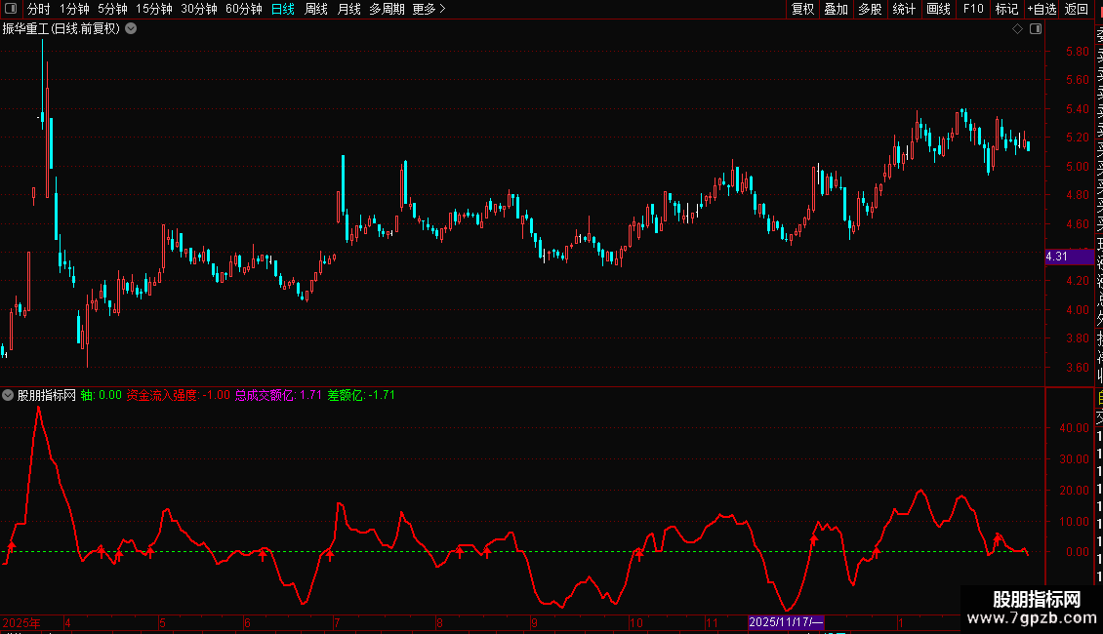Open the 振华重工 chart title dropdown
1103x634 pixels.
(x=131, y=29)
